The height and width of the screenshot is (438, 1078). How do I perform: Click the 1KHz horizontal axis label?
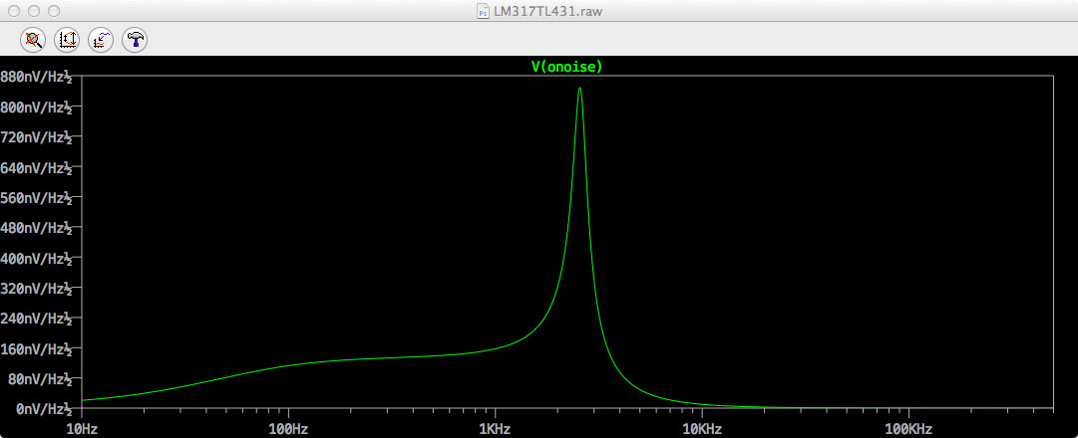[495, 430]
